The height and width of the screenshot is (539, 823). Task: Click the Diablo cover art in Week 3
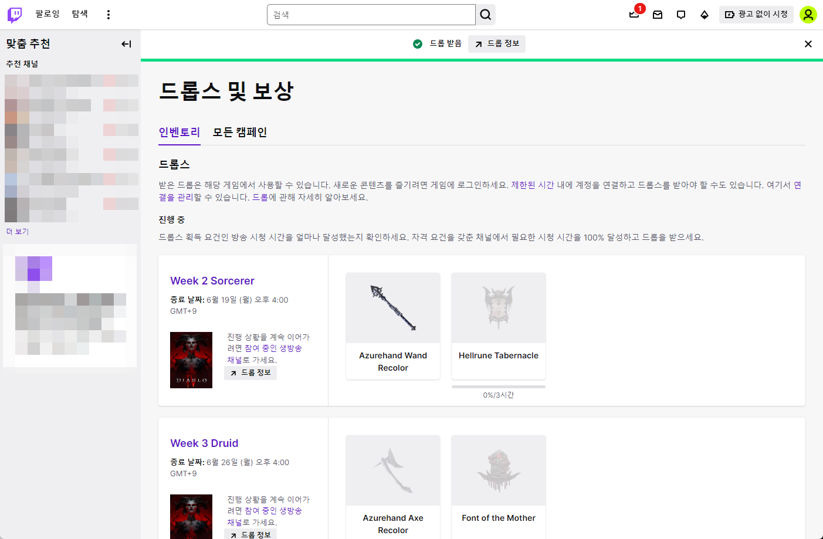point(191,517)
